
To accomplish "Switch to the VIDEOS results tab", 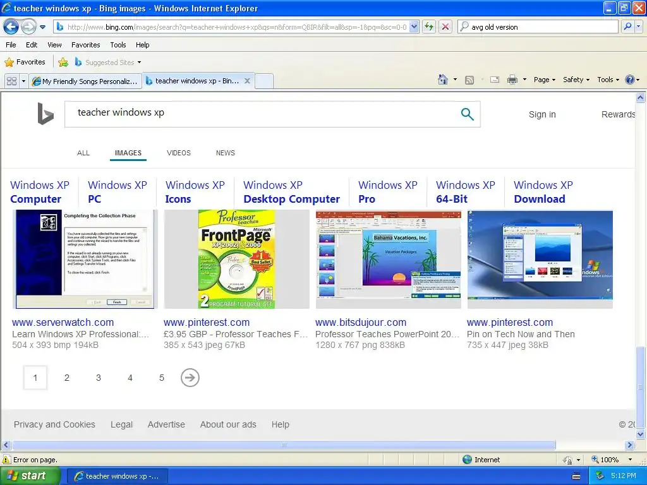I will pos(179,153).
